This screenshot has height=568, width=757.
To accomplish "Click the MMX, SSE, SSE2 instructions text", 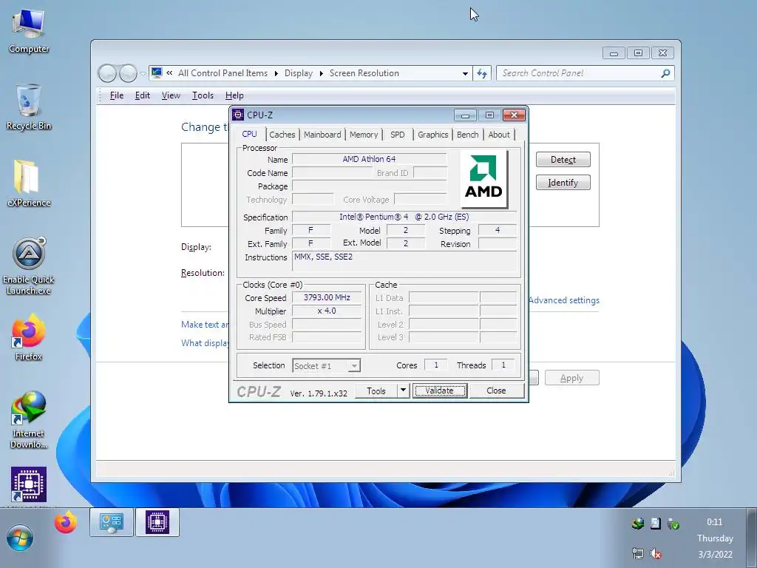I will (x=324, y=257).
